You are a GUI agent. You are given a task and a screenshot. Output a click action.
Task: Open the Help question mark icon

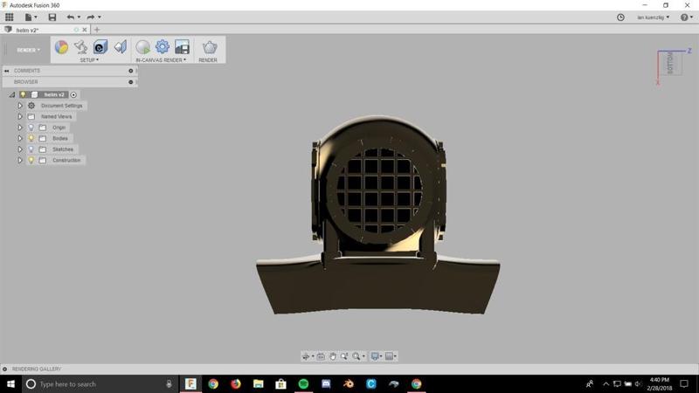(x=684, y=17)
